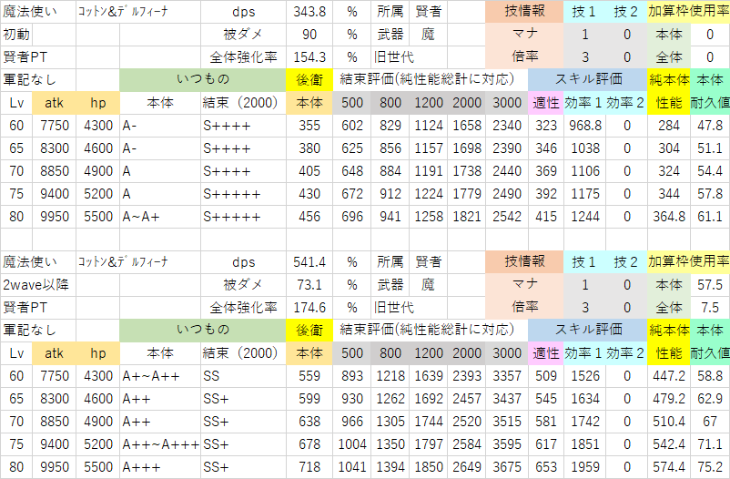Select the 800 column value 884
The height and width of the screenshot is (479, 730).
(x=390, y=171)
